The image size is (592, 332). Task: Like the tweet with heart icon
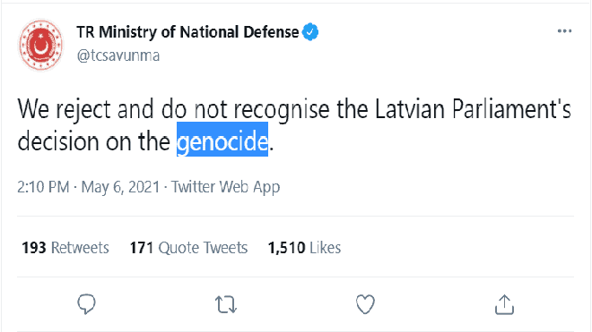point(365,304)
